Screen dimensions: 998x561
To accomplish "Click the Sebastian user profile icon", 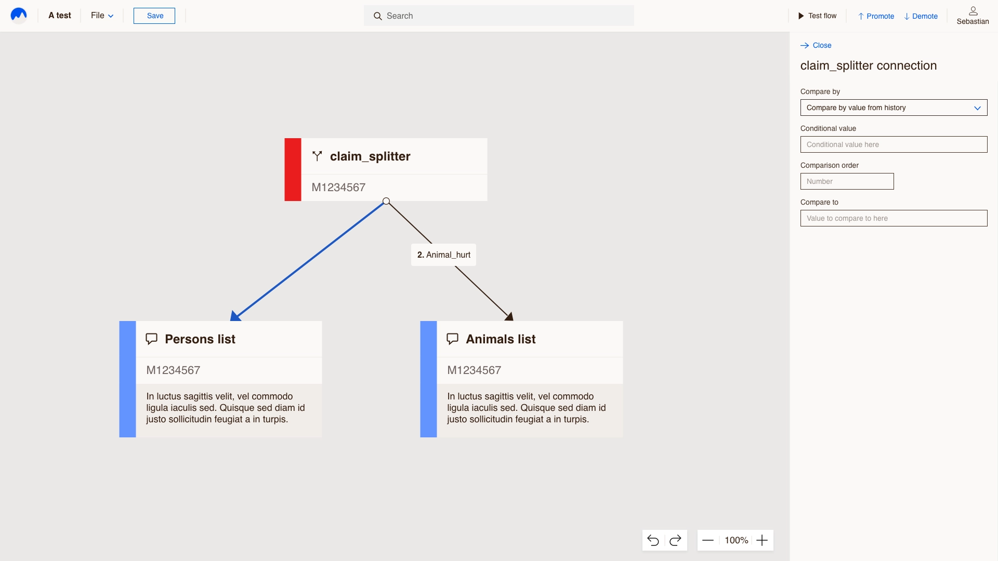I will pyautogui.click(x=973, y=11).
